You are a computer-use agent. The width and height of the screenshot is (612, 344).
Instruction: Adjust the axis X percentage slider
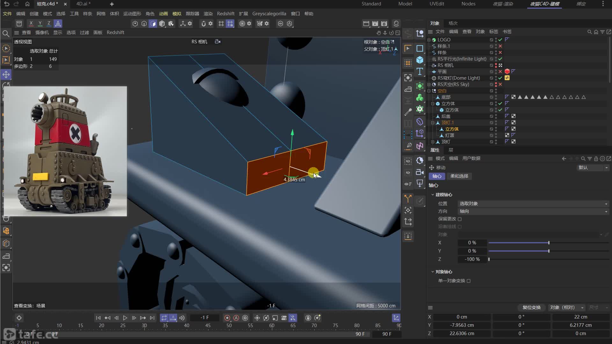549,243
